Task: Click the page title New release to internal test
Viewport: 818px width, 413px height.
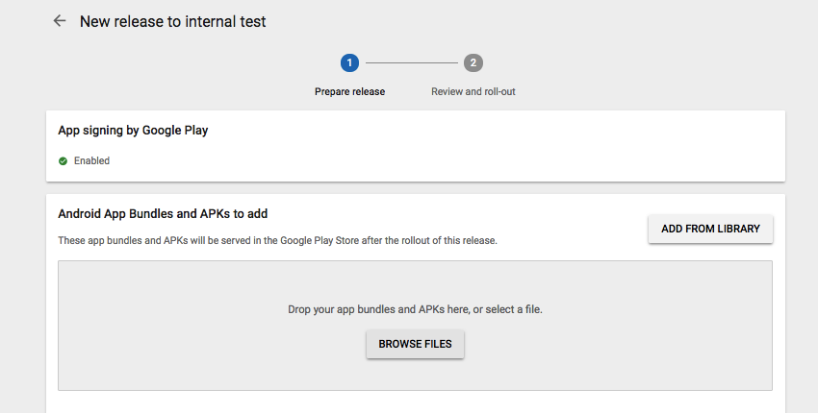Action: point(172,21)
